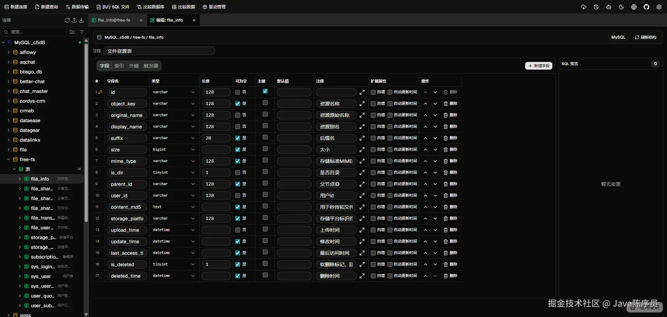Click 新建连接 button
This screenshot has width=667, height=317.
(x=16, y=7)
